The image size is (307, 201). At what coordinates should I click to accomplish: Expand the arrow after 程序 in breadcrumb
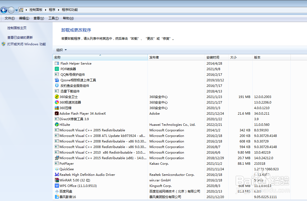[58, 10]
